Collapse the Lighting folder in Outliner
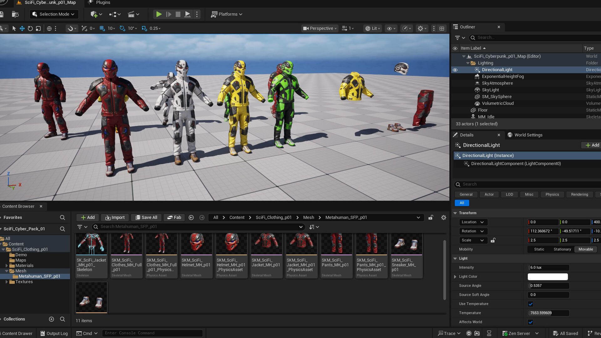The width and height of the screenshot is (601, 338). 468,63
